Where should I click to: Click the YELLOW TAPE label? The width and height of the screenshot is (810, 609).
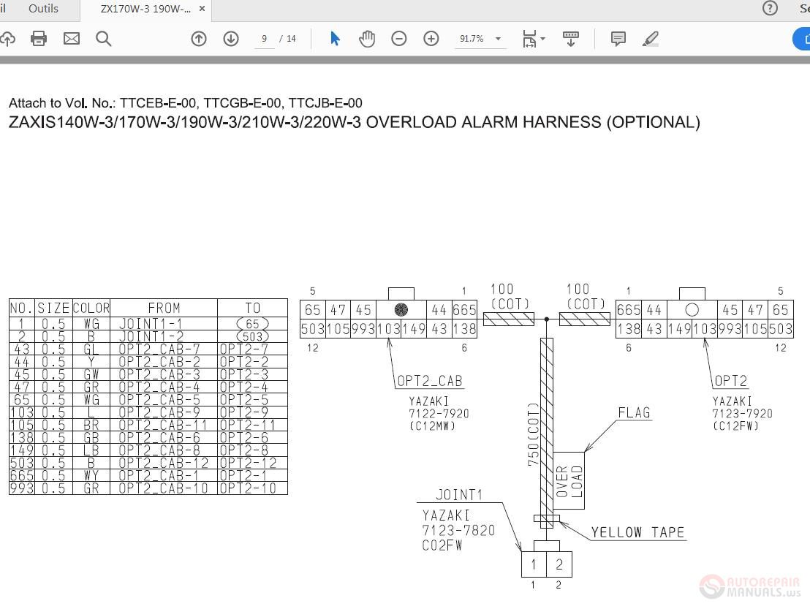pos(637,532)
